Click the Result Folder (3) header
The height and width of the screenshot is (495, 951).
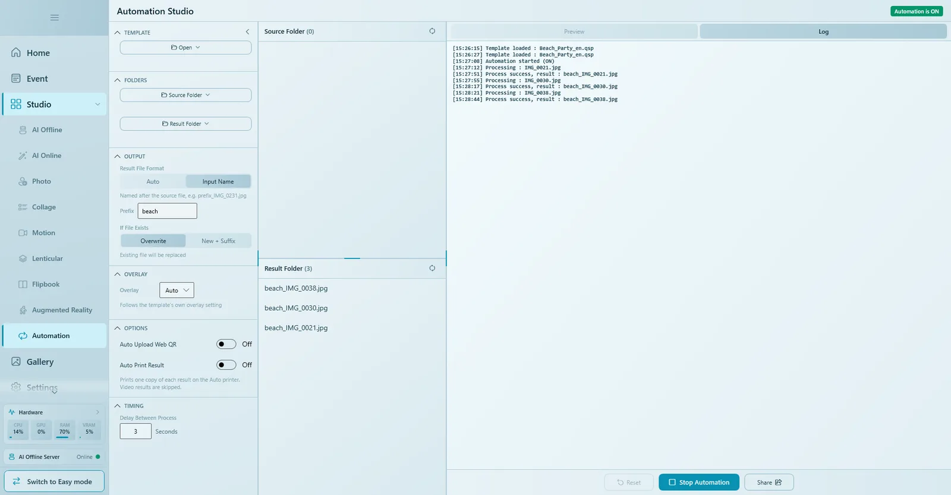288,269
